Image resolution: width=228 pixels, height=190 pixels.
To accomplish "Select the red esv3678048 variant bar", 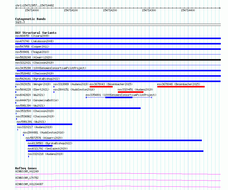I will pyautogui.click(x=181, y=87).
